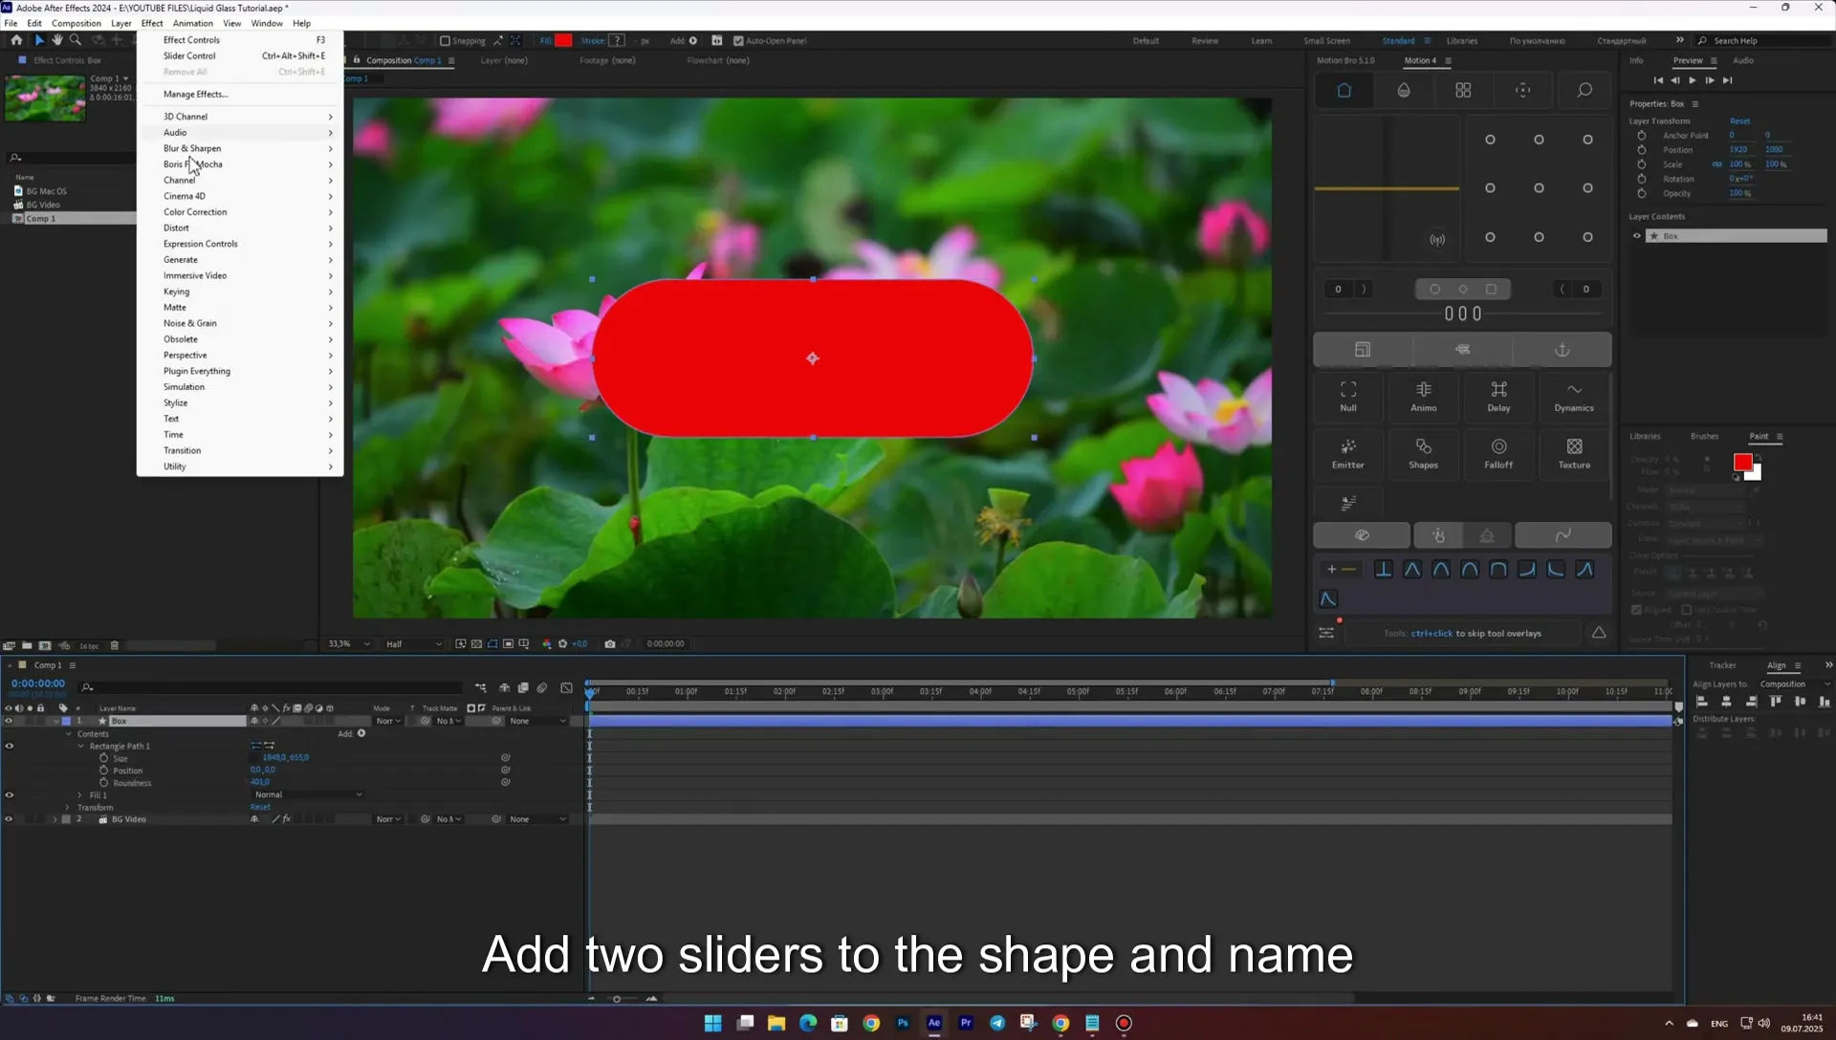Click the snapshot camera icon below viewer
This screenshot has height=1040, width=1836.
tap(609, 644)
